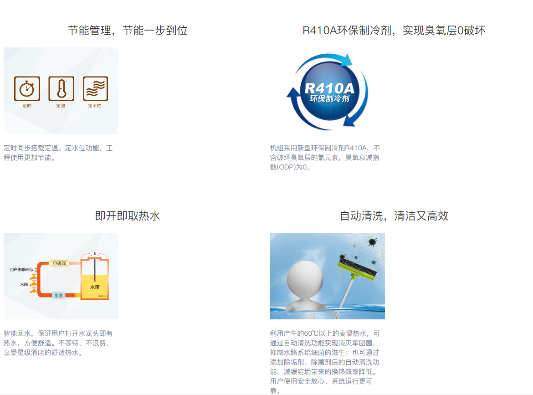Click the 定时 timer stopwatch icon
533x395 pixels.
click(27, 89)
